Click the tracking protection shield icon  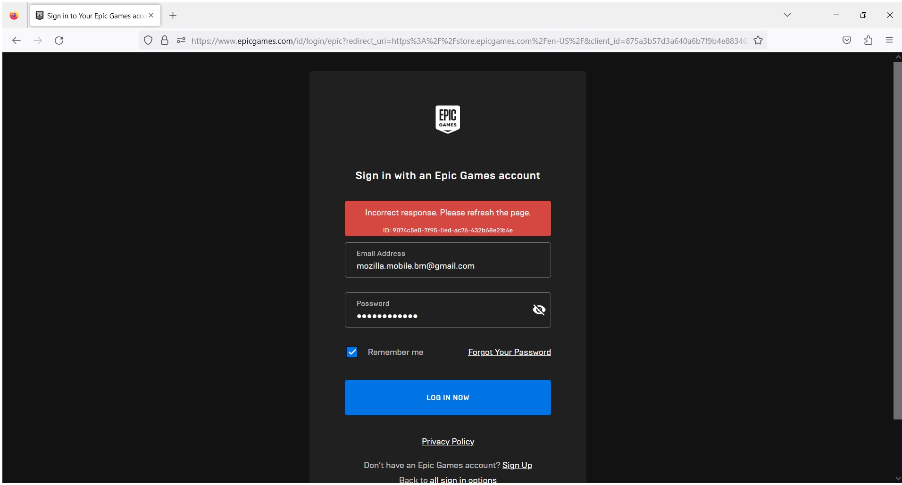(148, 41)
